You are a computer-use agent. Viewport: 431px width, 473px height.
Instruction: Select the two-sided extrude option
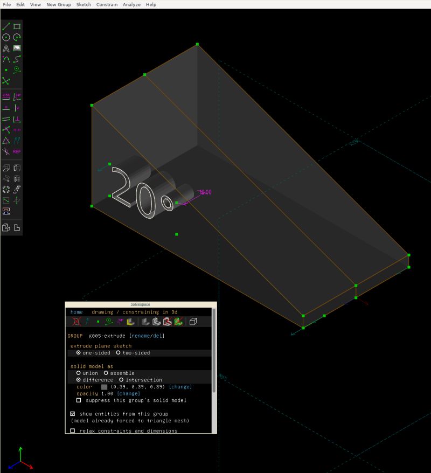(x=118, y=353)
